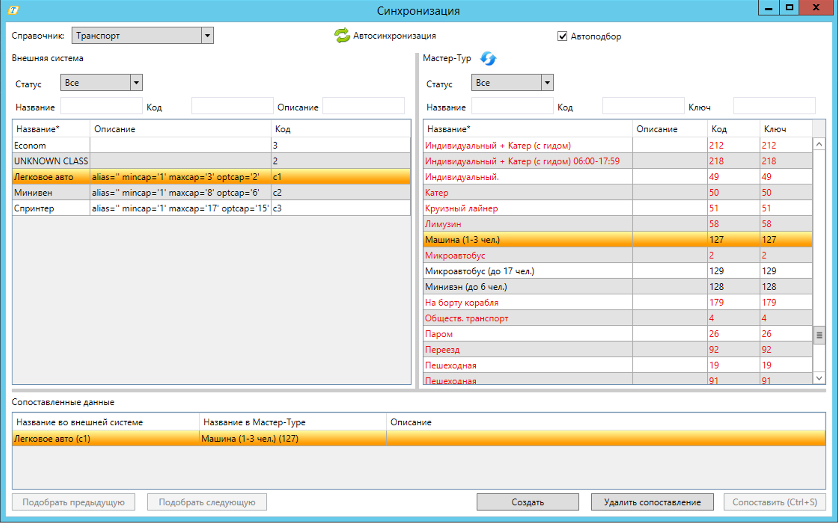Click the green Автосинхронизация arrows icon

(341, 36)
